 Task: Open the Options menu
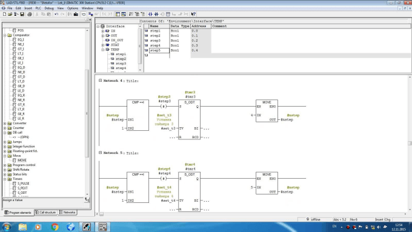point(73,8)
